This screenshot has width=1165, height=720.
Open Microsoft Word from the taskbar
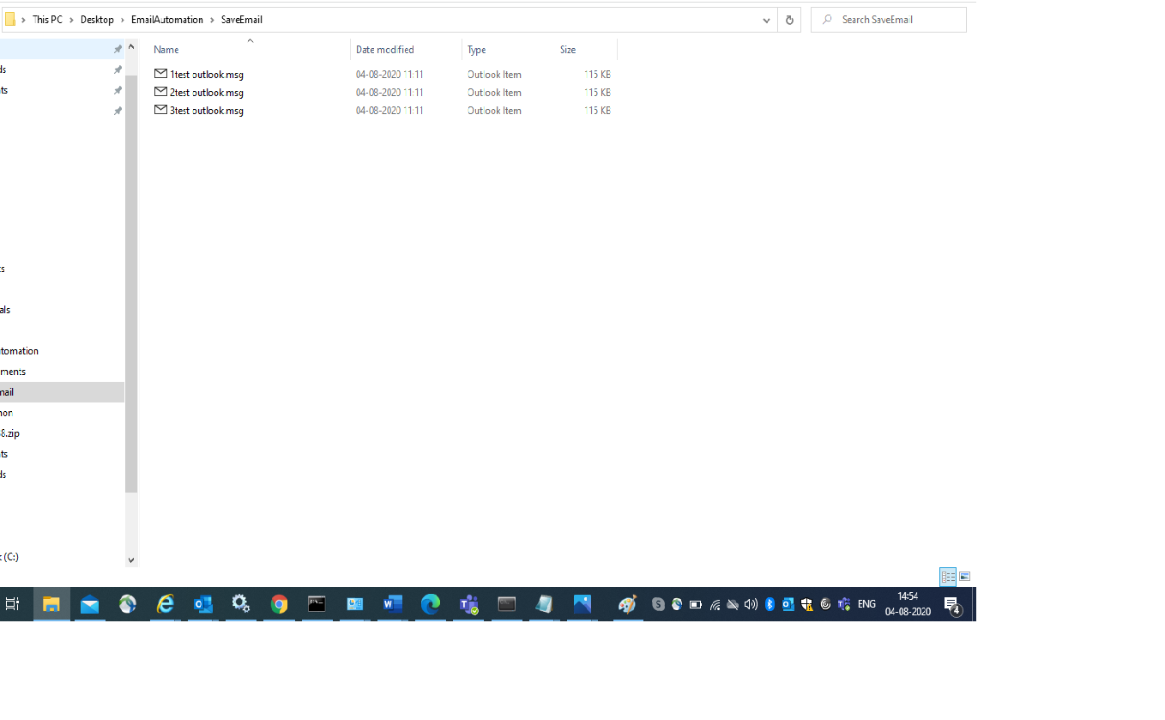coord(393,604)
